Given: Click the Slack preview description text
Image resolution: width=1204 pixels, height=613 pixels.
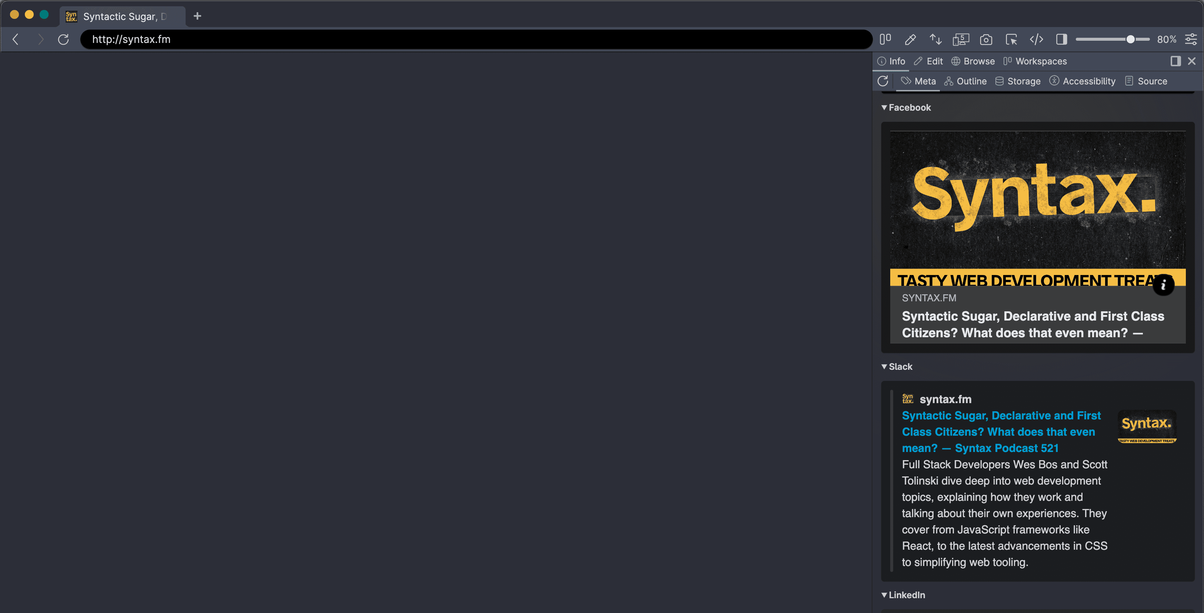Looking at the screenshot, I should click(1004, 513).
